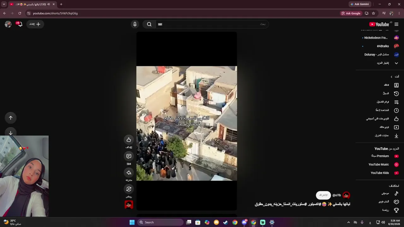This screenshot has height=227, width=404.
Task: Go back to previous page
Action: (4, 13)
